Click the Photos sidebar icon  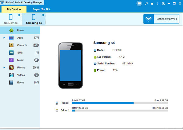click(11, 67)
